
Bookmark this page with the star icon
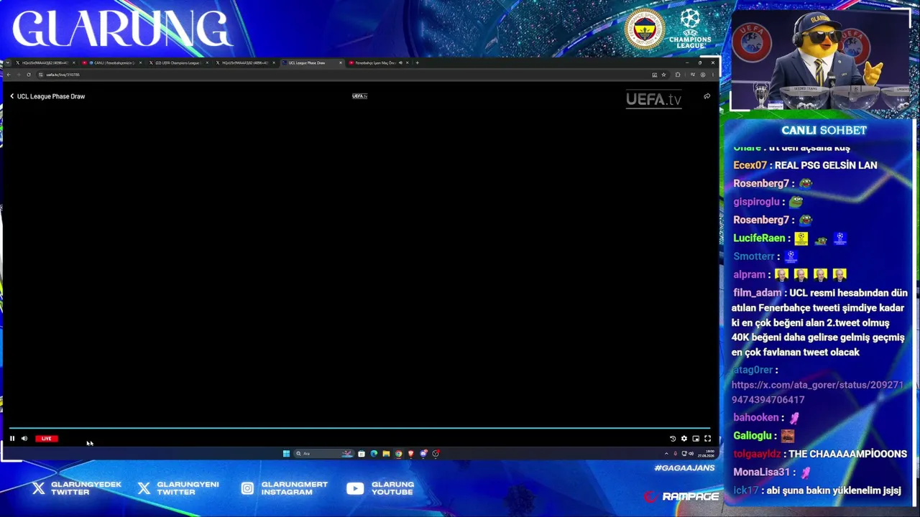tap(663, 75)
